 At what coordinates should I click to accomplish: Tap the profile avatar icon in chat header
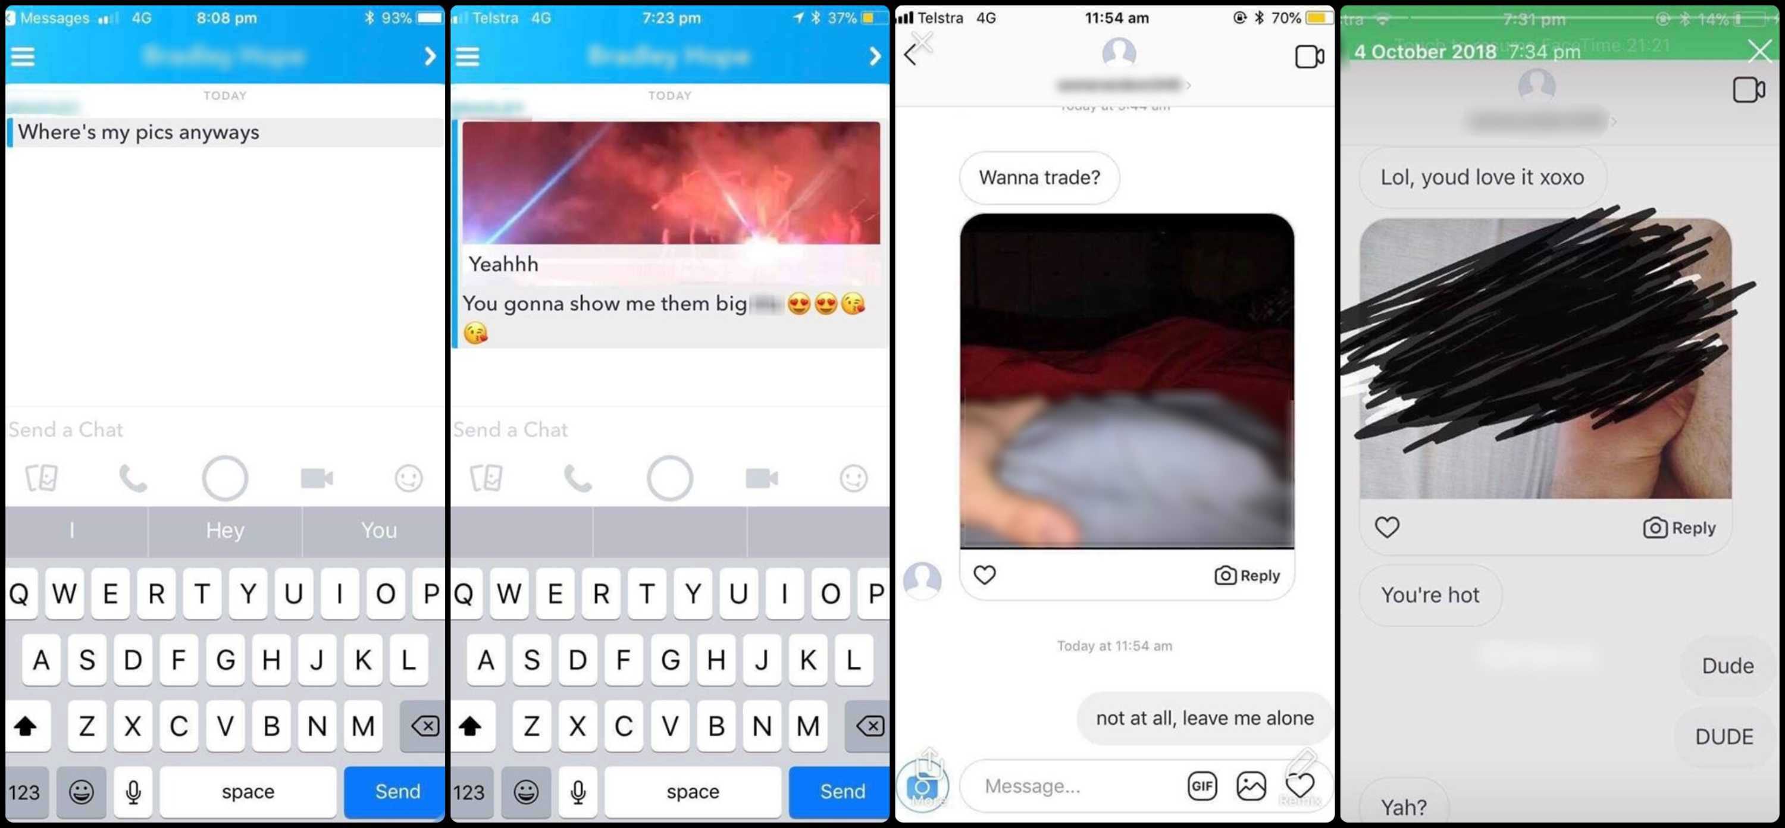[1114, 52]
